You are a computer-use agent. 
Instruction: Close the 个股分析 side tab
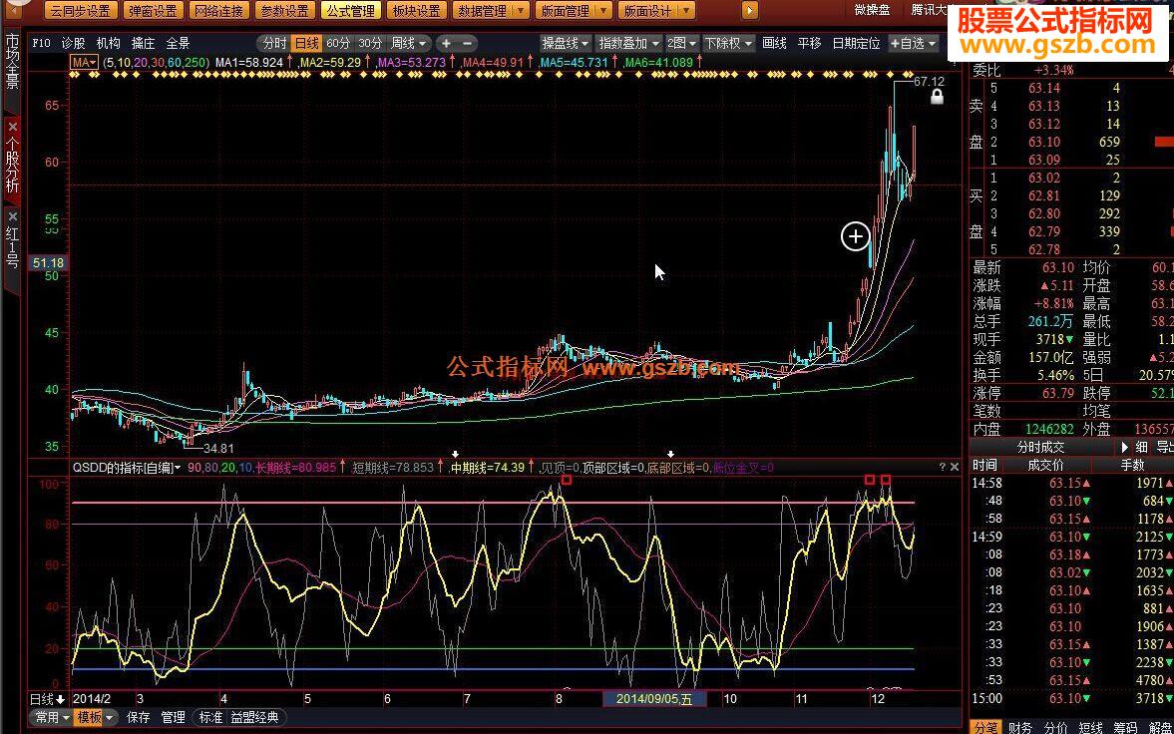[x=12, y=128]
